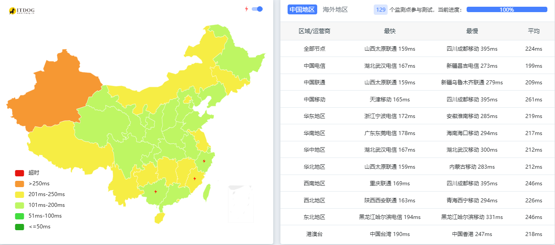Click the 新疆乌鲁木齐联通 279ms cell
555x245 pixels.
point(472,83)
